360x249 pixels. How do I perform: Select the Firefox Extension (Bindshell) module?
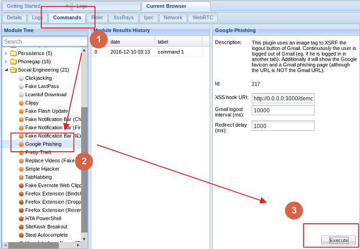(53, 193)
